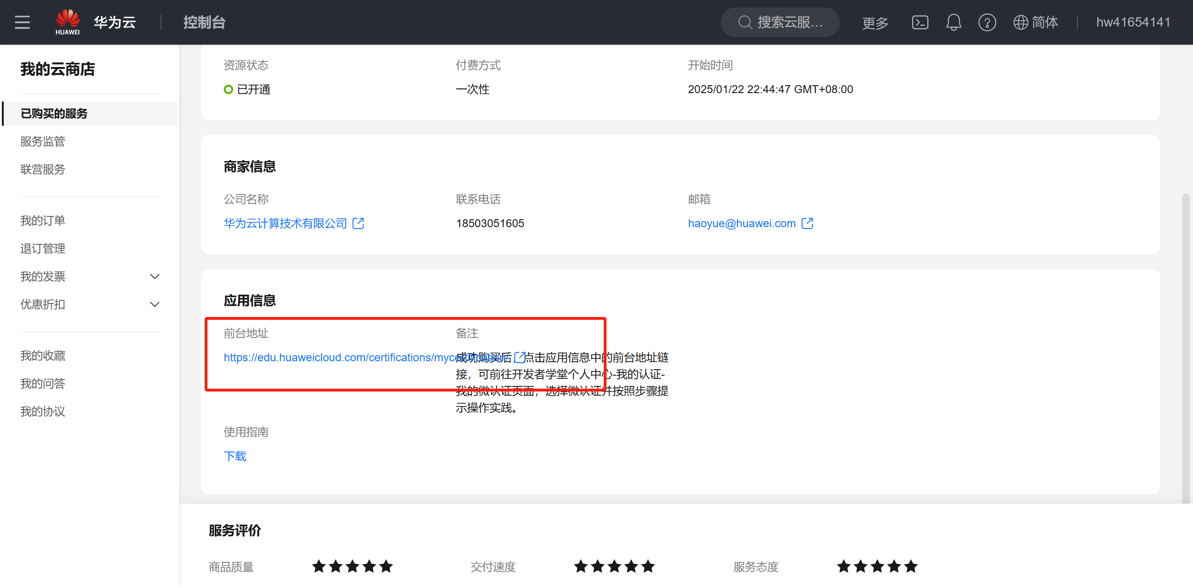Image resolution: width=1193 pixels, height=587 pixels.
Task: Open 更多 in the top bar
Action: pyautogui.click(x=875, y=22)
